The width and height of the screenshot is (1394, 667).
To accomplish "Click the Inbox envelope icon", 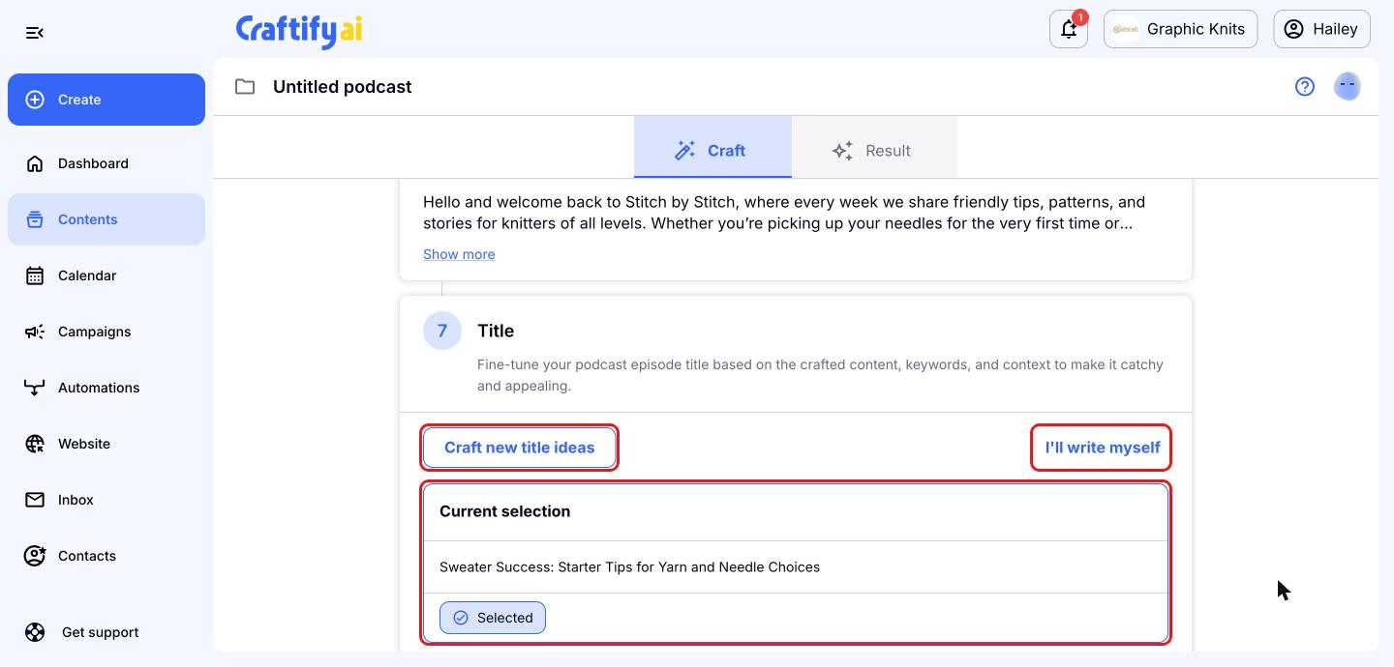I will [x=35, y=500].
